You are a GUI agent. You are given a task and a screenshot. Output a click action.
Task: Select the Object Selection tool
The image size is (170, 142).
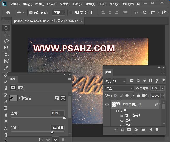[6, 48]
